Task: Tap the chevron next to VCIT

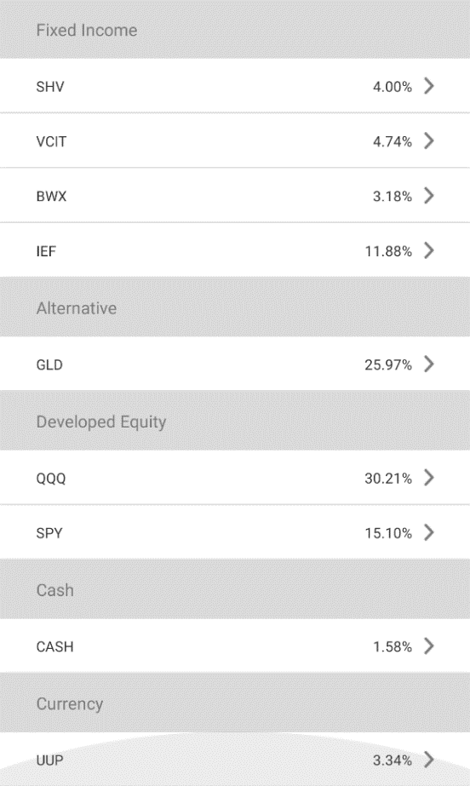Action: point(428,141)
